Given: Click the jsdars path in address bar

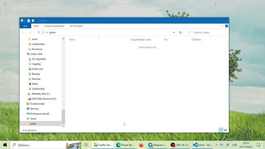Looking at the screenshot, I should point(53,32).
